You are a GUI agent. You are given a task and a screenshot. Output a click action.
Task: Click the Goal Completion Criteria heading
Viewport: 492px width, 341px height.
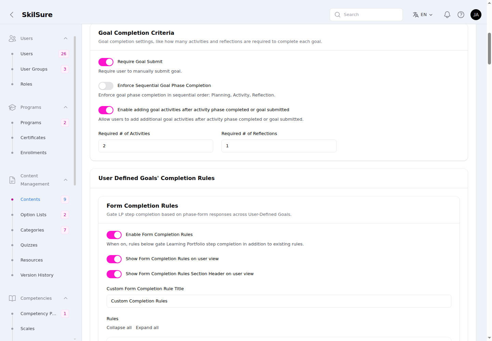136,33
